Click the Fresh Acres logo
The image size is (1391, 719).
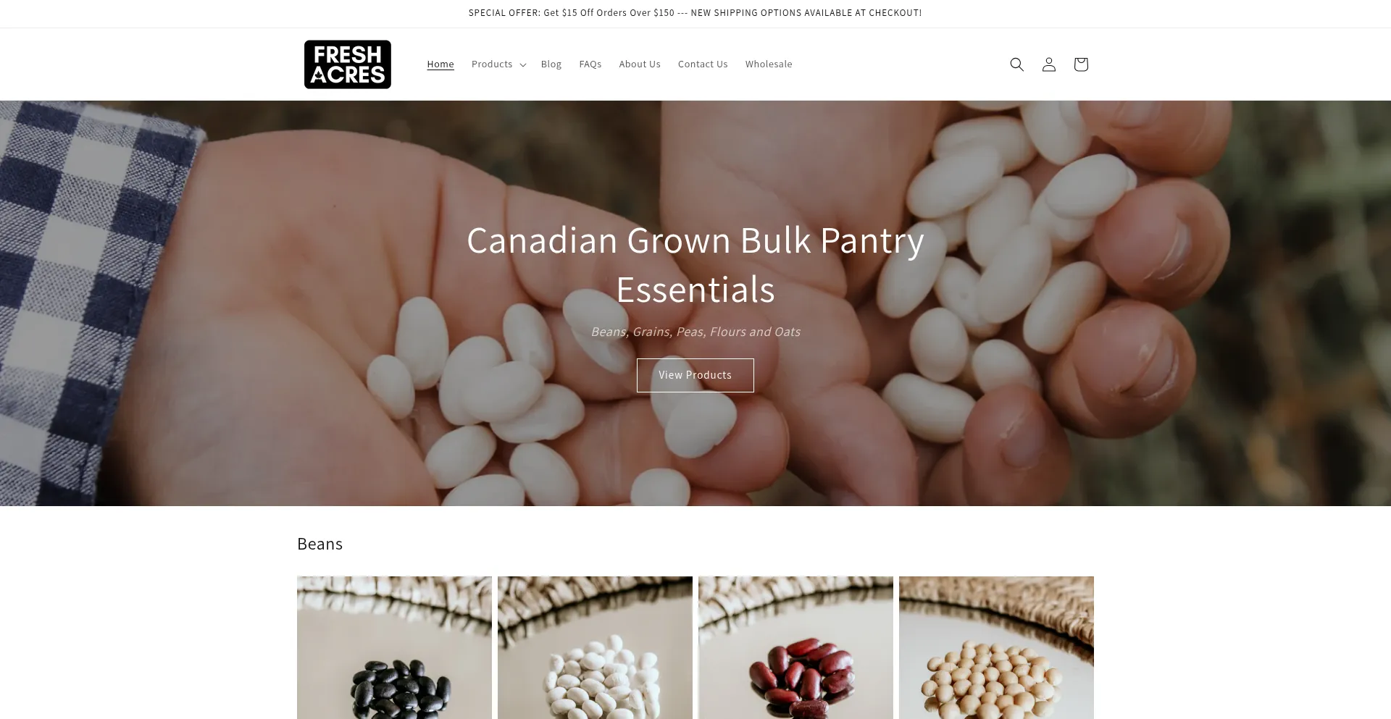[x=348, y=64]
